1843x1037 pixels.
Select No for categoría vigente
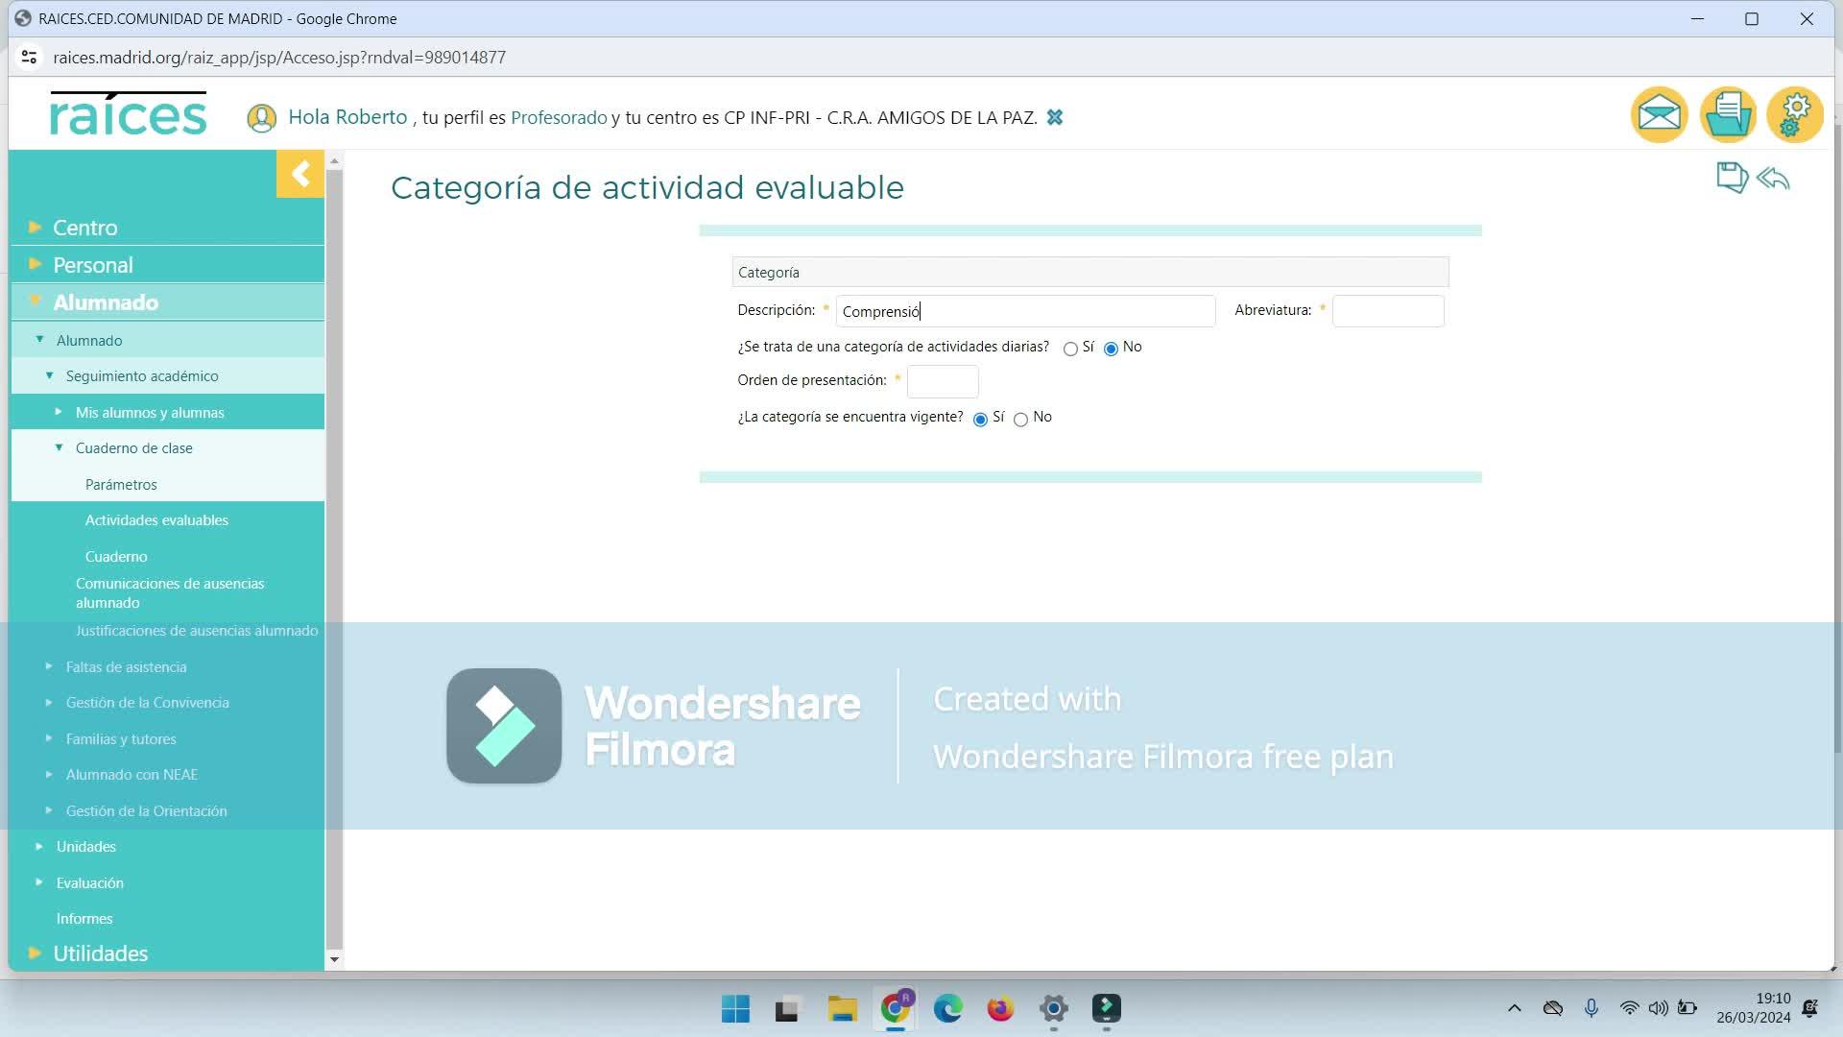click(1020, 420)
